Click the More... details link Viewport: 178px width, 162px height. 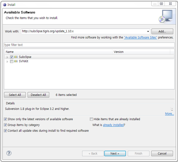pyautogui.click(x=169, y=114)
